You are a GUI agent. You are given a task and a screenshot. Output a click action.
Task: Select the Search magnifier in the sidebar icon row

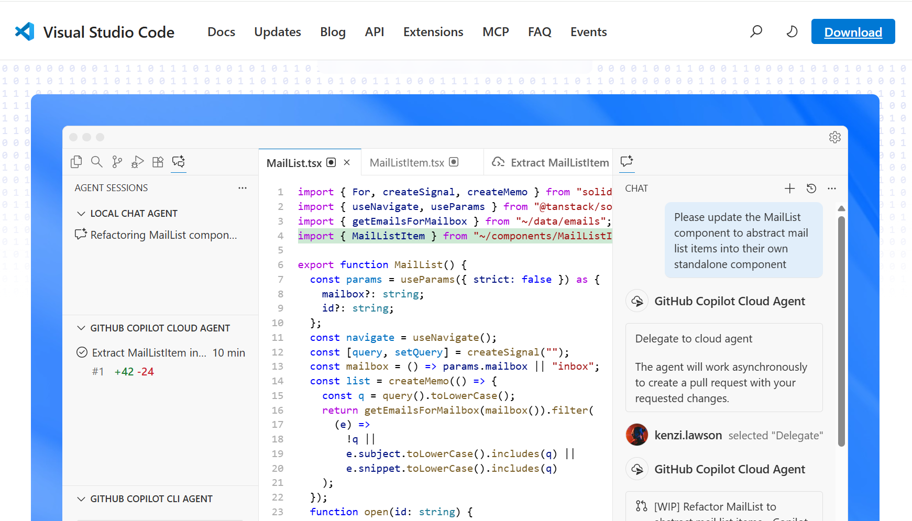click(x=97, y=162)
